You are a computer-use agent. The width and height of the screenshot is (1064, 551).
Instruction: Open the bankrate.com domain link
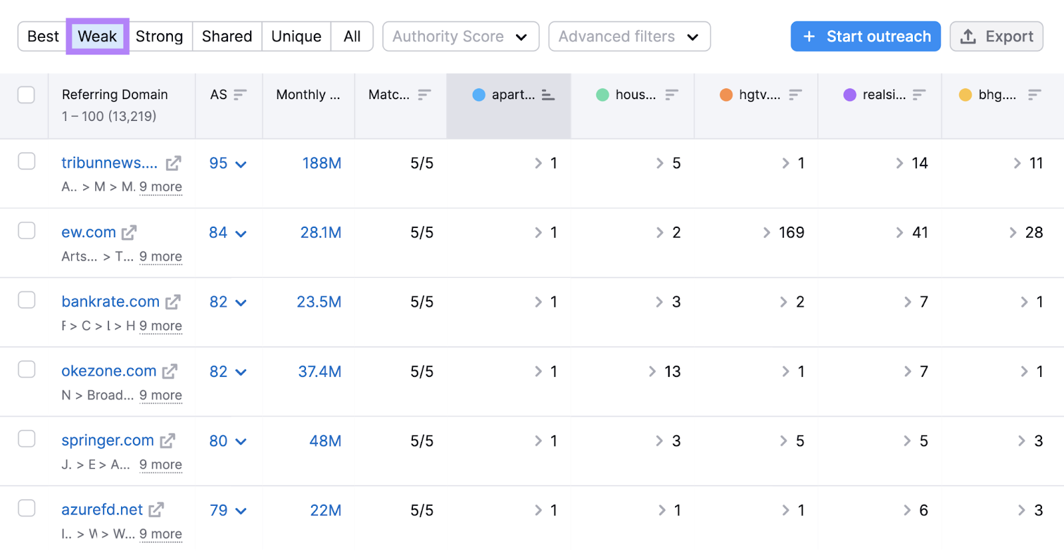click(x=110, y=302)
